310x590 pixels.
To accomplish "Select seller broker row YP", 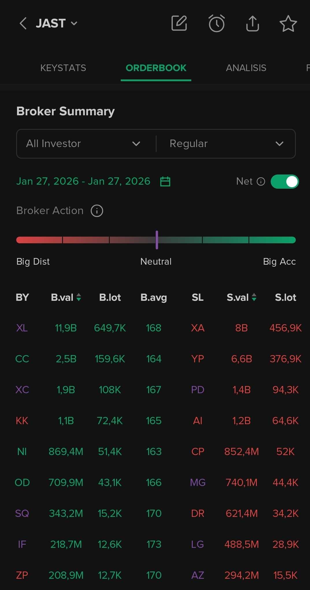I will tap(198, 359).
